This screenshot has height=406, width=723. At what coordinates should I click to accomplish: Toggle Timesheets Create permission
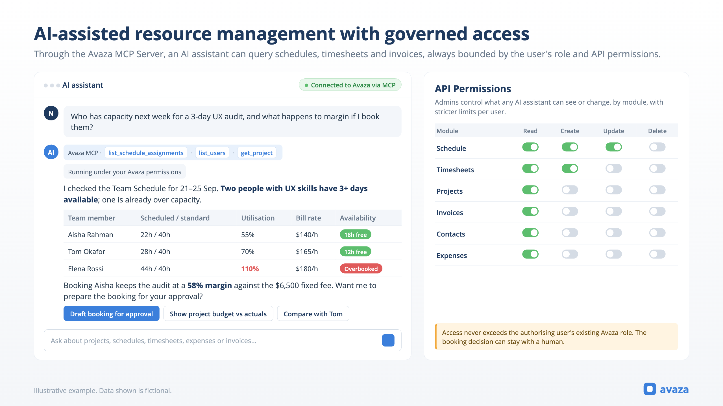point(570,169)
